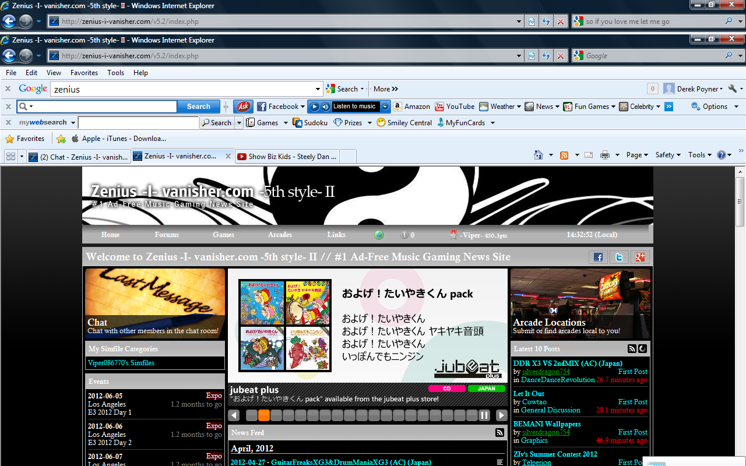
Task: Expand the Weather toolbar dropdown
Action: 520,107
